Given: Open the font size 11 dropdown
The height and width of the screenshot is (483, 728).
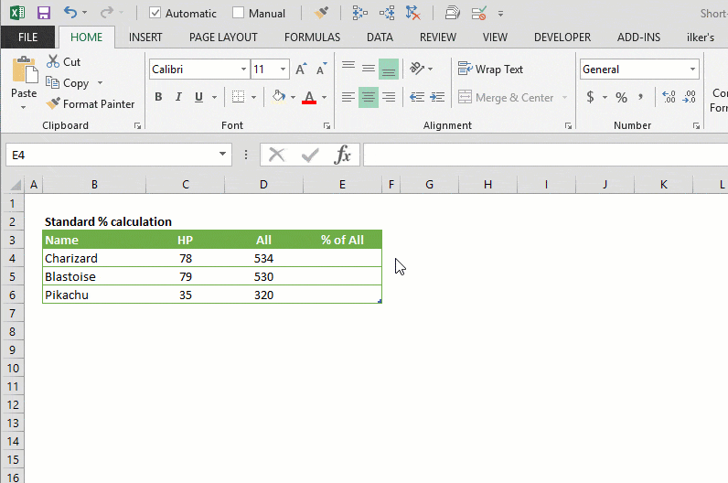Looking at the screenshot, I should click(283, 70).
